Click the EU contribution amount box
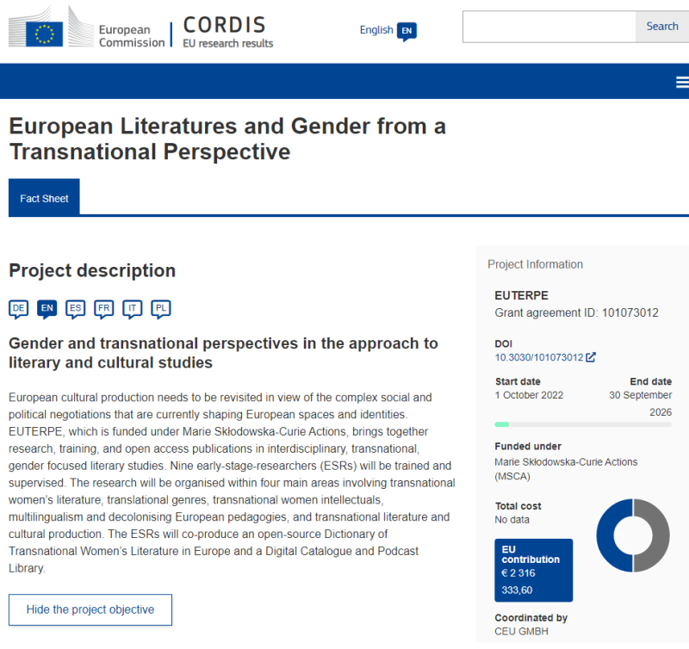The width and height of the screenshot is (689, 649). (x=533, y=570)
